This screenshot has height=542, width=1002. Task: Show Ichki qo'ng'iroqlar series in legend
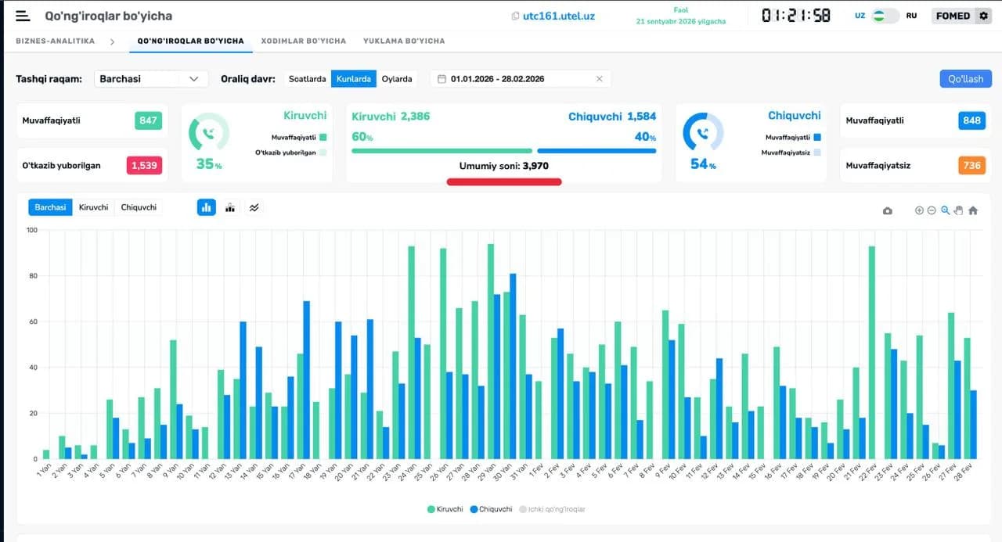click(x=551, y=509)
